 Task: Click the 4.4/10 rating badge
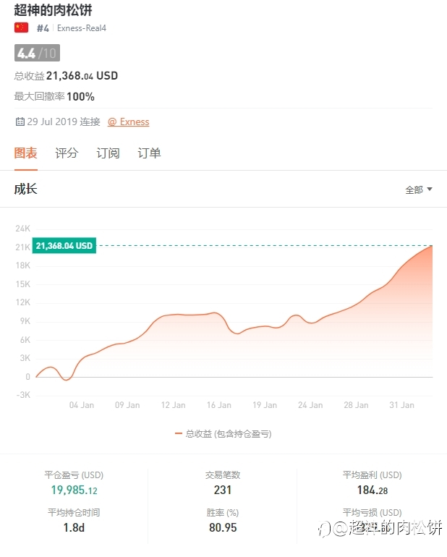coord(37,54)
